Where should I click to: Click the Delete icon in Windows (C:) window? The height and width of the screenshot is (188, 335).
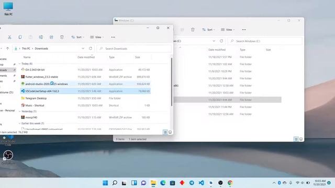point(193,30)
